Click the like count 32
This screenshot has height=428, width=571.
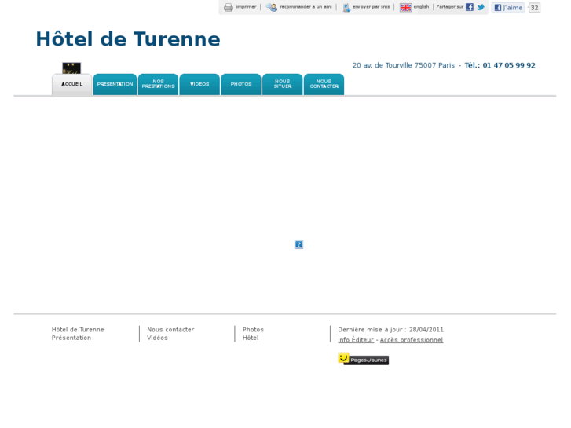[534, 8]
